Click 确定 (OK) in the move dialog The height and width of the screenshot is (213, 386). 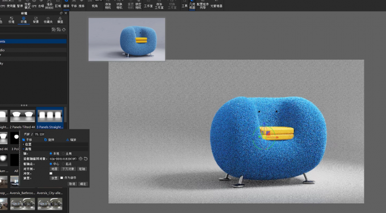(83, 183)
